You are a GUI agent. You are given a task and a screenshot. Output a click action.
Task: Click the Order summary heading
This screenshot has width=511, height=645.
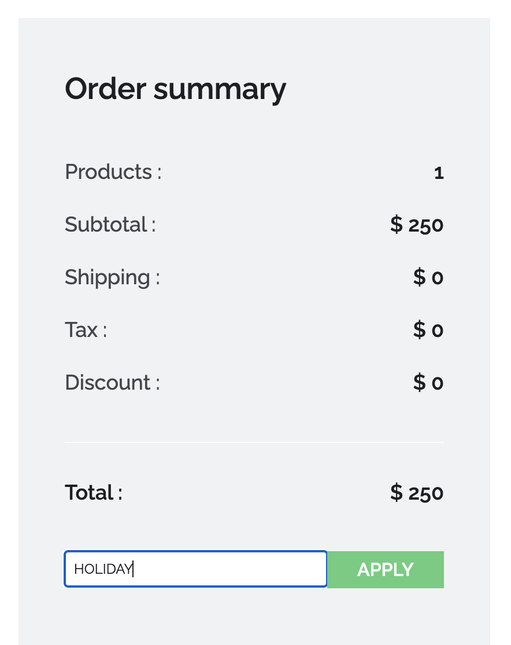pos(175,89)
